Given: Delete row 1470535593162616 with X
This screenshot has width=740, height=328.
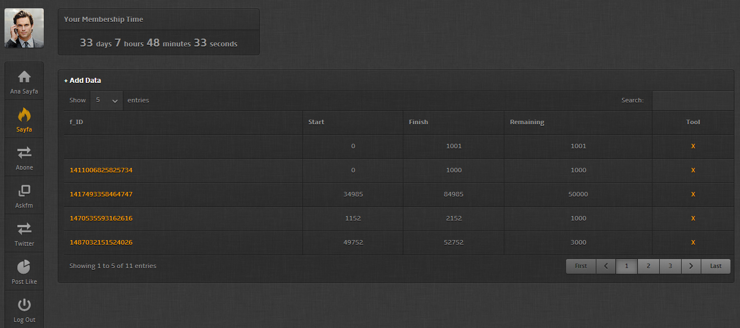Looking at the screenshot, I should click(693, 218).
